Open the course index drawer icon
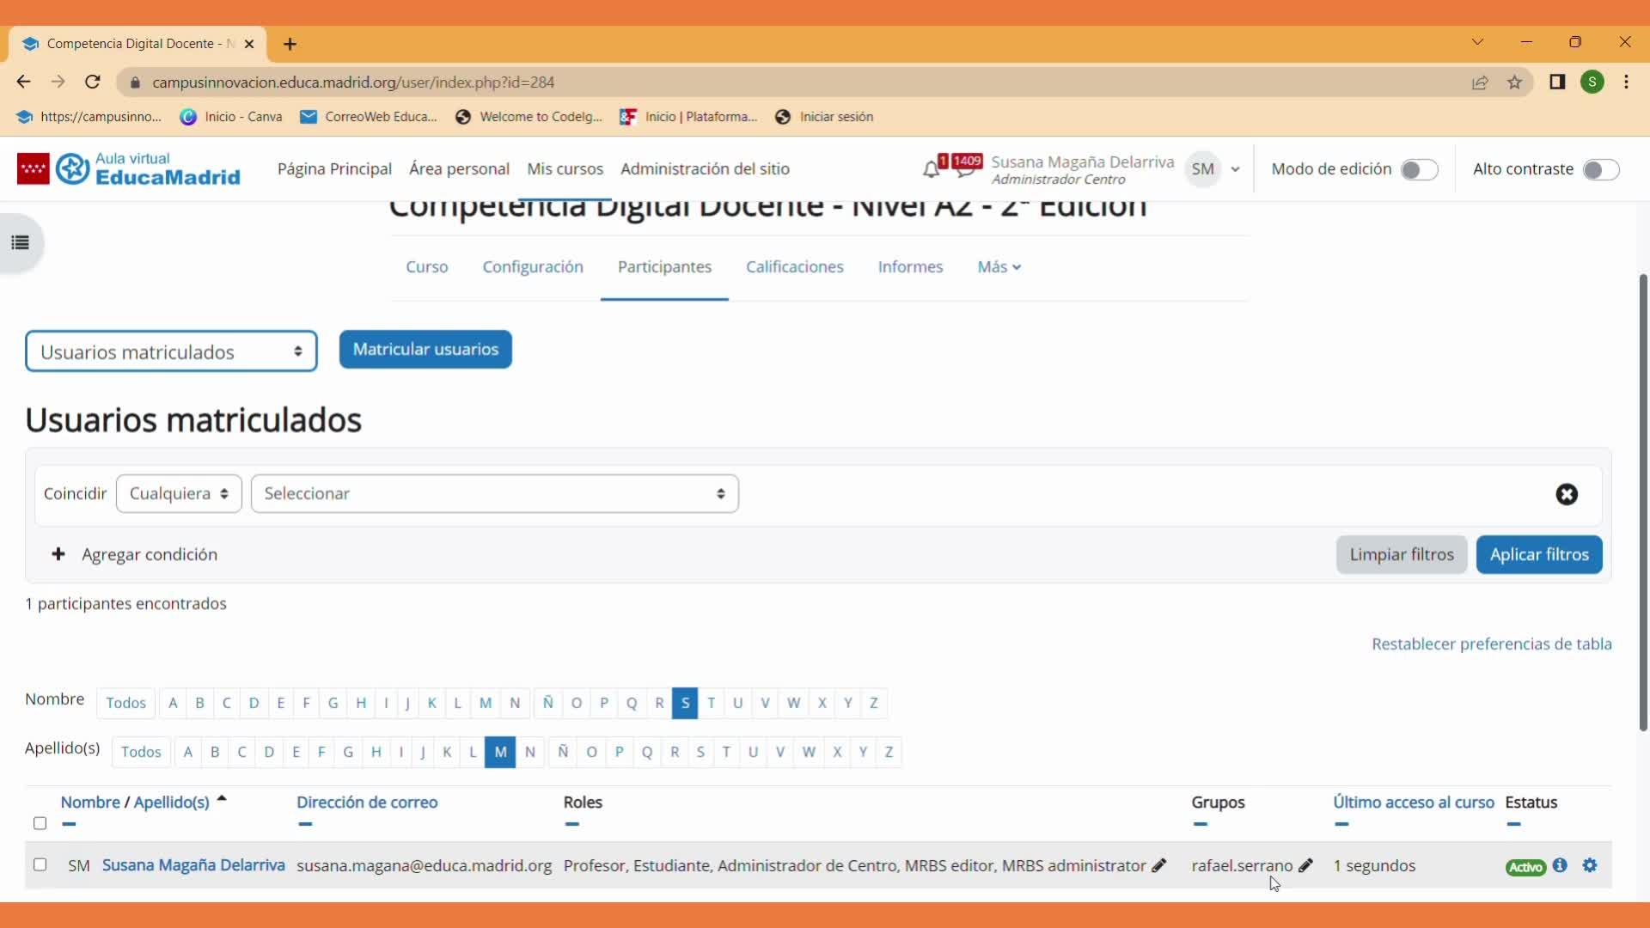Image resolution: width=1650 pixels, height=928 pixels. [x=21, y=243]
